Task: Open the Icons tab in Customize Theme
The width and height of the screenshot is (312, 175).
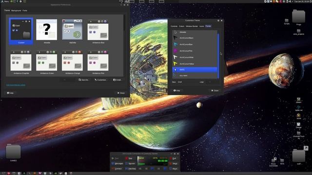Action: click(201, 26)
